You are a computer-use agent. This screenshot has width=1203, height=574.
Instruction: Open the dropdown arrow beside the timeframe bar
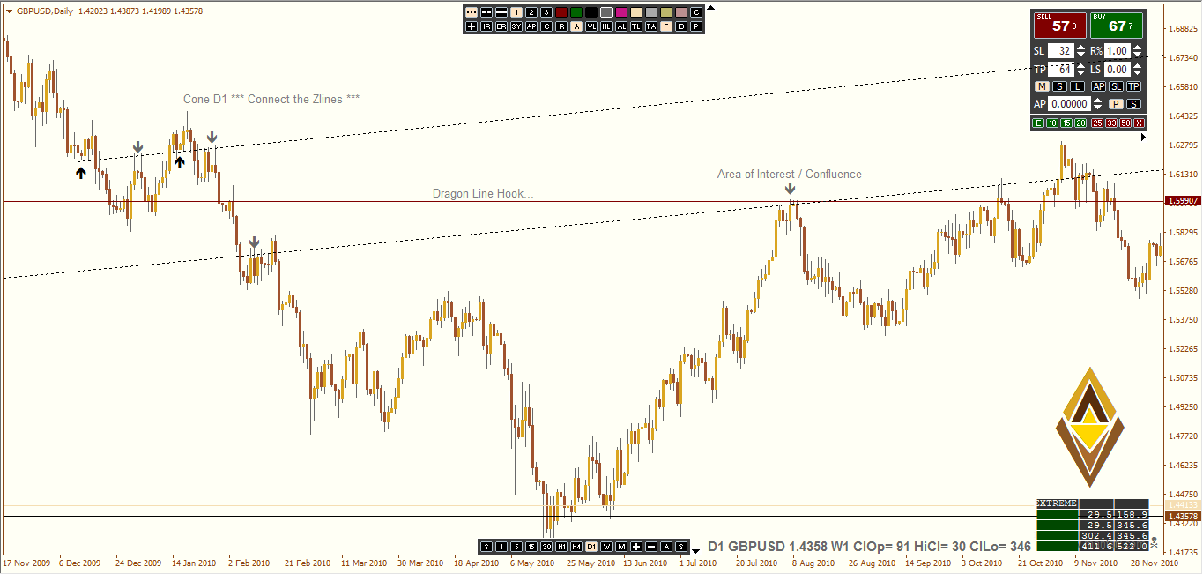694,551
